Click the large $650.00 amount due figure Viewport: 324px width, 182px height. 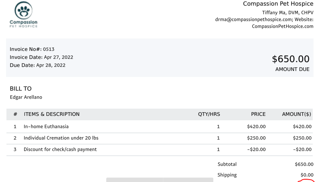tap(291, 59)
